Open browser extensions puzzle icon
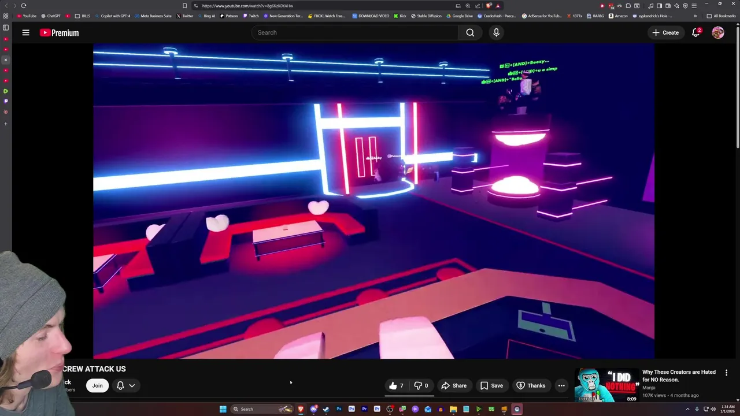Screen dimensions: 740x416 (x=628, y=6)
